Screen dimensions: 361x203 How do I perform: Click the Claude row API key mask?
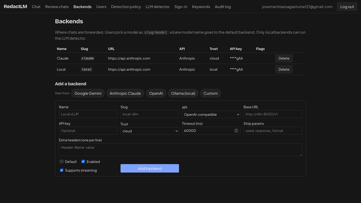[236, 58]
